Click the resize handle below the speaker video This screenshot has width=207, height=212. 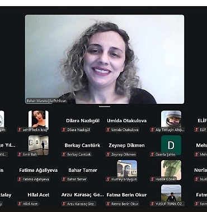(x=105, y=107)
